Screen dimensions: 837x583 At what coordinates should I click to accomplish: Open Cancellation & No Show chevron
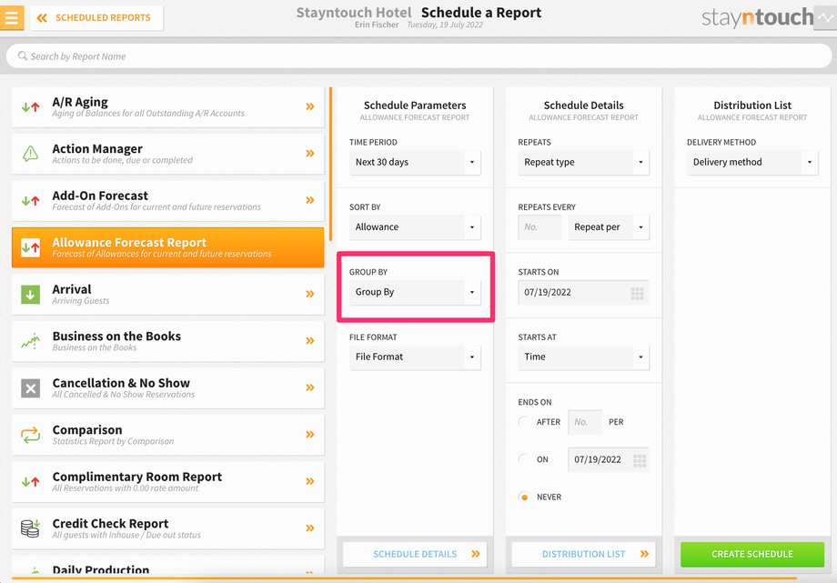click(x=310, y=387)
